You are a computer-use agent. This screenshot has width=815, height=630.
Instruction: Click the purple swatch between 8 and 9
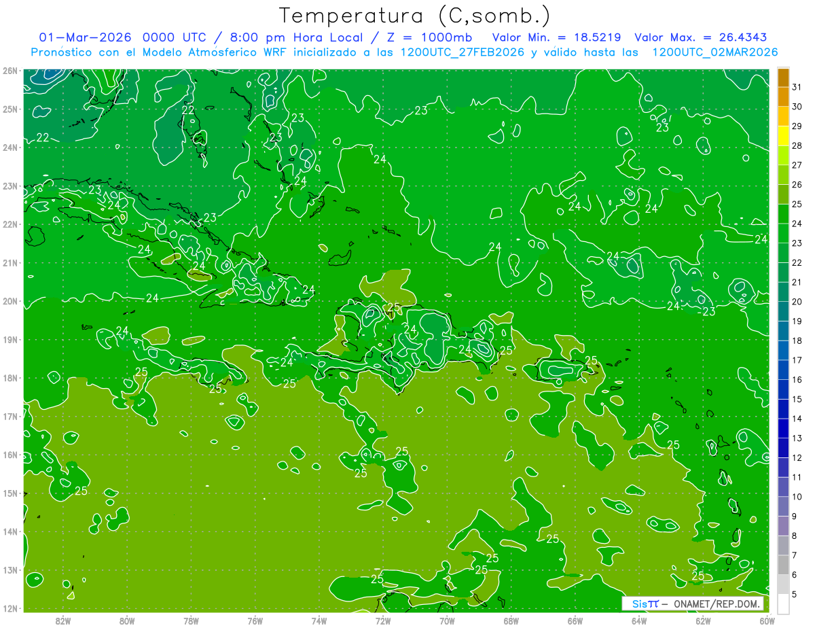[784, 526]
